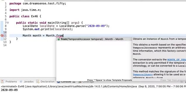The image size is (186, 104).
Task: Click the terminated Ex46 launch description
Action: 94,86
